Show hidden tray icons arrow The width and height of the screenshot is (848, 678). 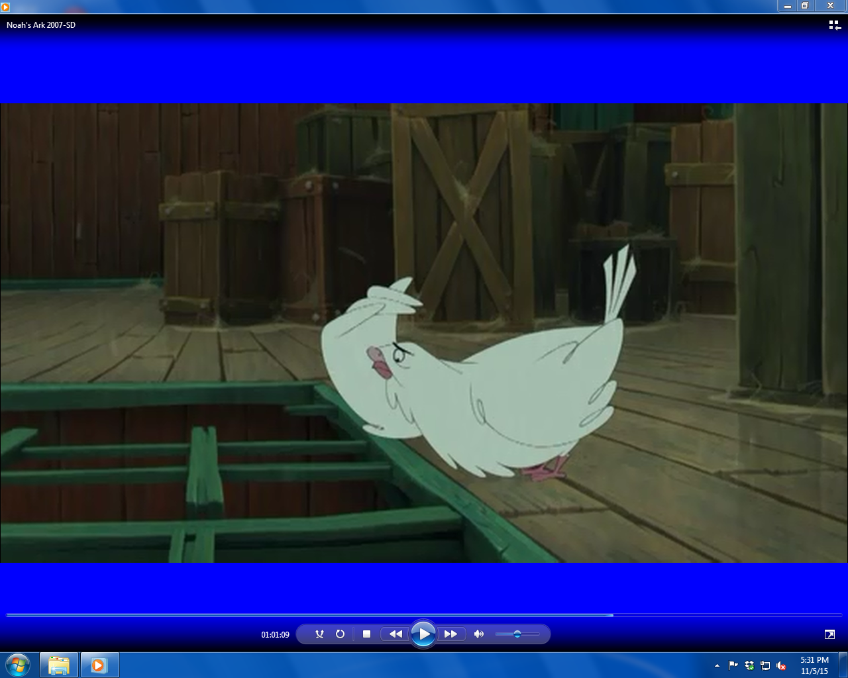[717, 665]
